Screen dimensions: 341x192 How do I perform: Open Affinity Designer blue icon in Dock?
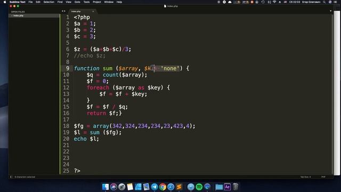(x=138, y=187)
